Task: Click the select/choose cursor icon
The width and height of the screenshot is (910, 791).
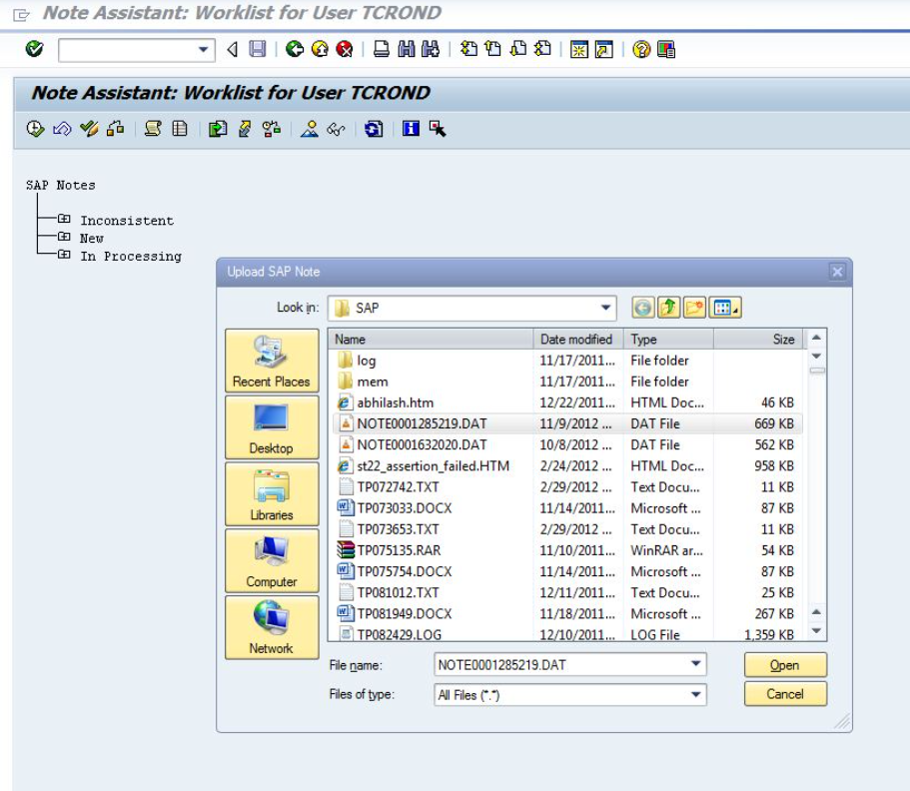Action: (438, 128)
